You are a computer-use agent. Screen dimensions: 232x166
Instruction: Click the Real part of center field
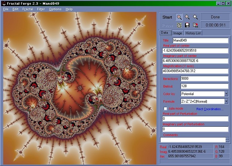pos(195,50)
